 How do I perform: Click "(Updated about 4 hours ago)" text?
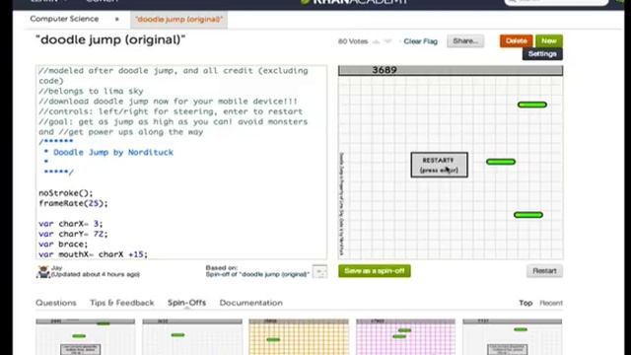96,274
